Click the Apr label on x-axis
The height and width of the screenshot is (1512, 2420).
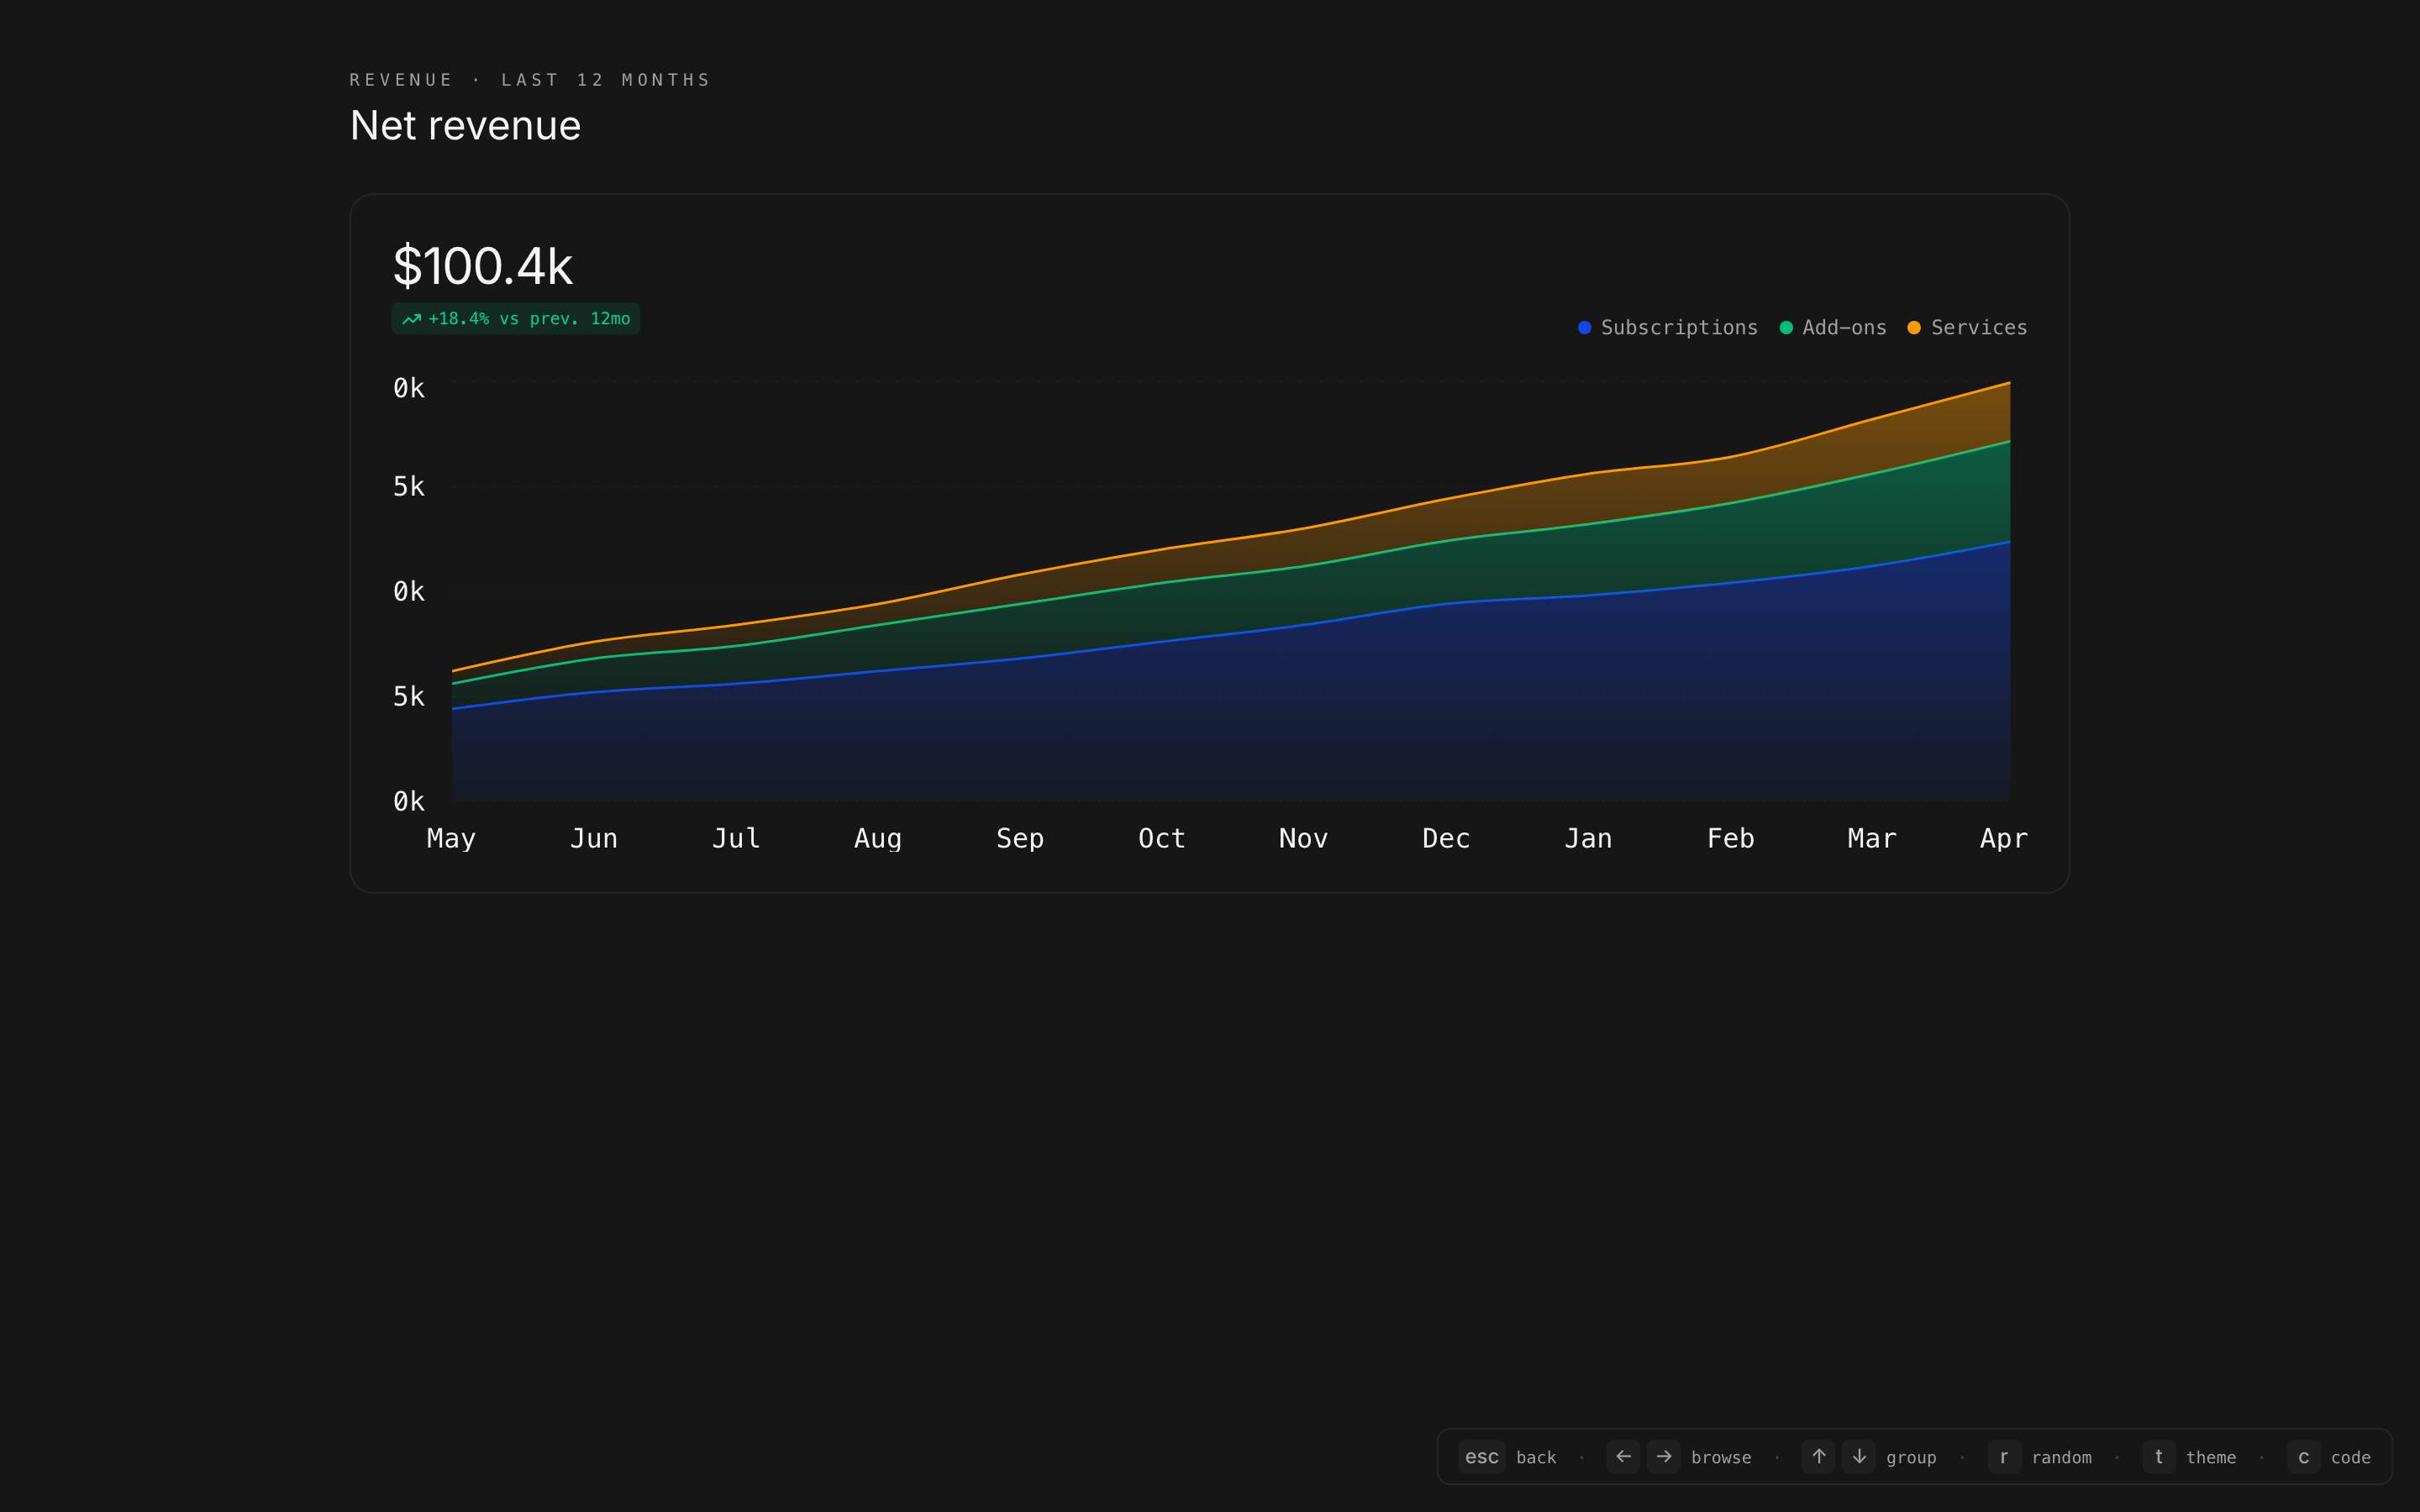click(2003, 838)
